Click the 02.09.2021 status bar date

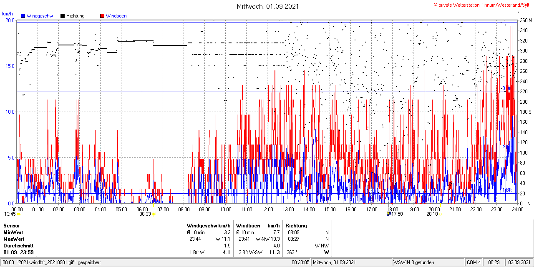(519, 262)
